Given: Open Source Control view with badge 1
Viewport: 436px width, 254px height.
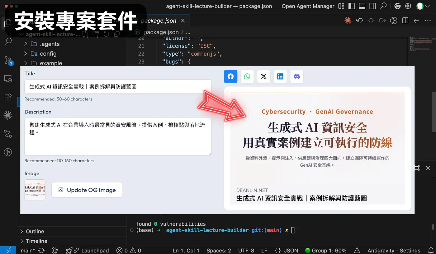Looking at the screenshot, I should pos(8,60).
